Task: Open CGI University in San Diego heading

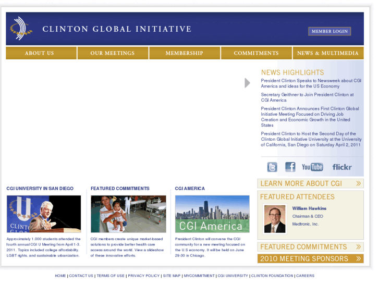Action: tap(40, 189)
